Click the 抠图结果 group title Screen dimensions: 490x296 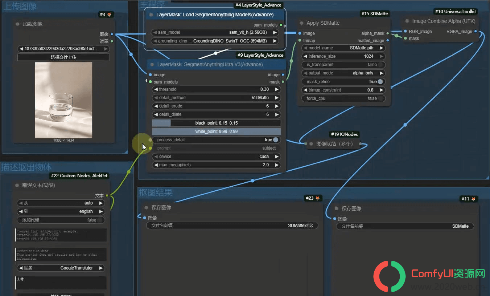coord(156,192)
